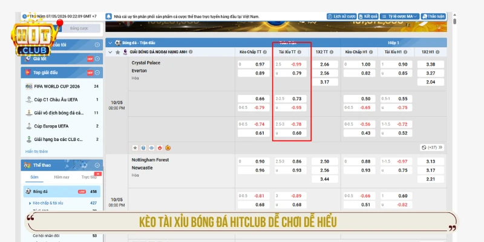Click the gold coin icon under Crystal Palace match
Image resolution: width=484 pixels, height=242 pixels.
(x=168, y=148)
